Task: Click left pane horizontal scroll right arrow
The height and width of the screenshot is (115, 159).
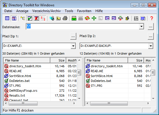Action: click(74, 103)
